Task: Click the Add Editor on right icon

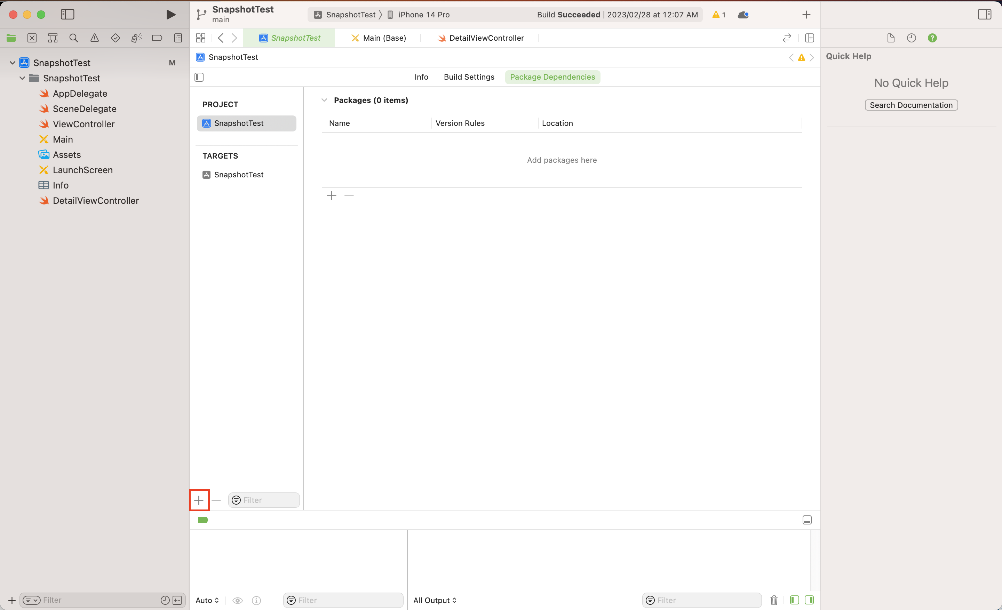Action: click(x=809, y=38)
